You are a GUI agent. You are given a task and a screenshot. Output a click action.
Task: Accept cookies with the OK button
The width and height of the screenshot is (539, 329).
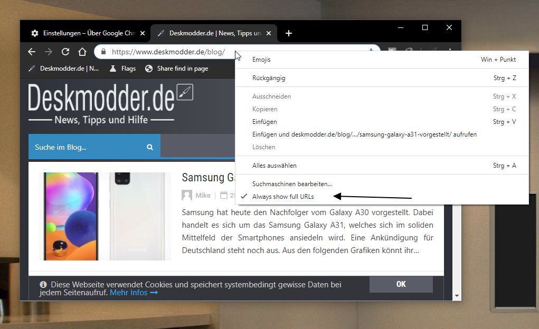pos(401,284)
